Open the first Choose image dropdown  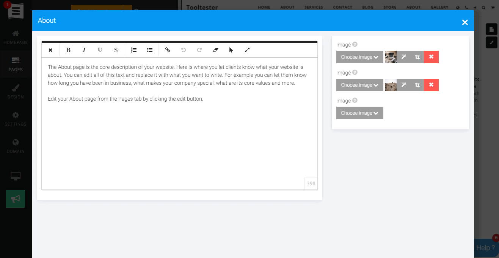pos(360,57)
